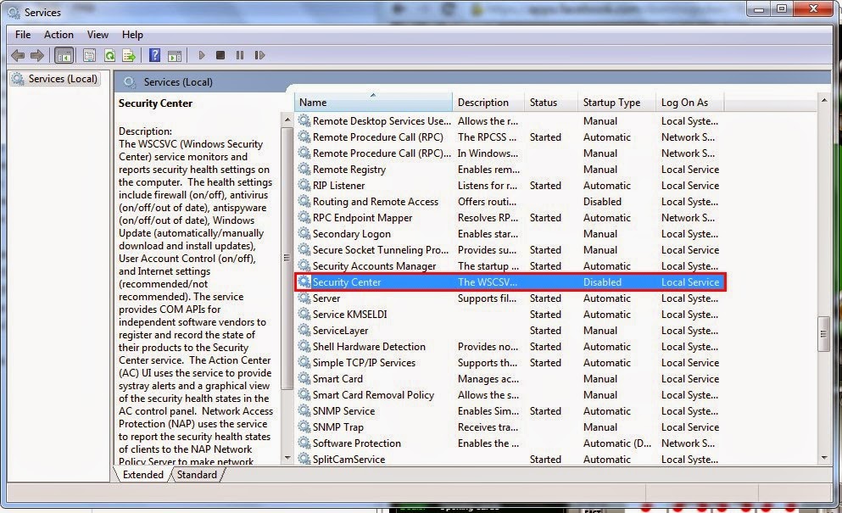The width and height of the screenshot is (842, 513).
Task: Select Remote Desktop Services Use... row
Action: [x=510, y=121]
